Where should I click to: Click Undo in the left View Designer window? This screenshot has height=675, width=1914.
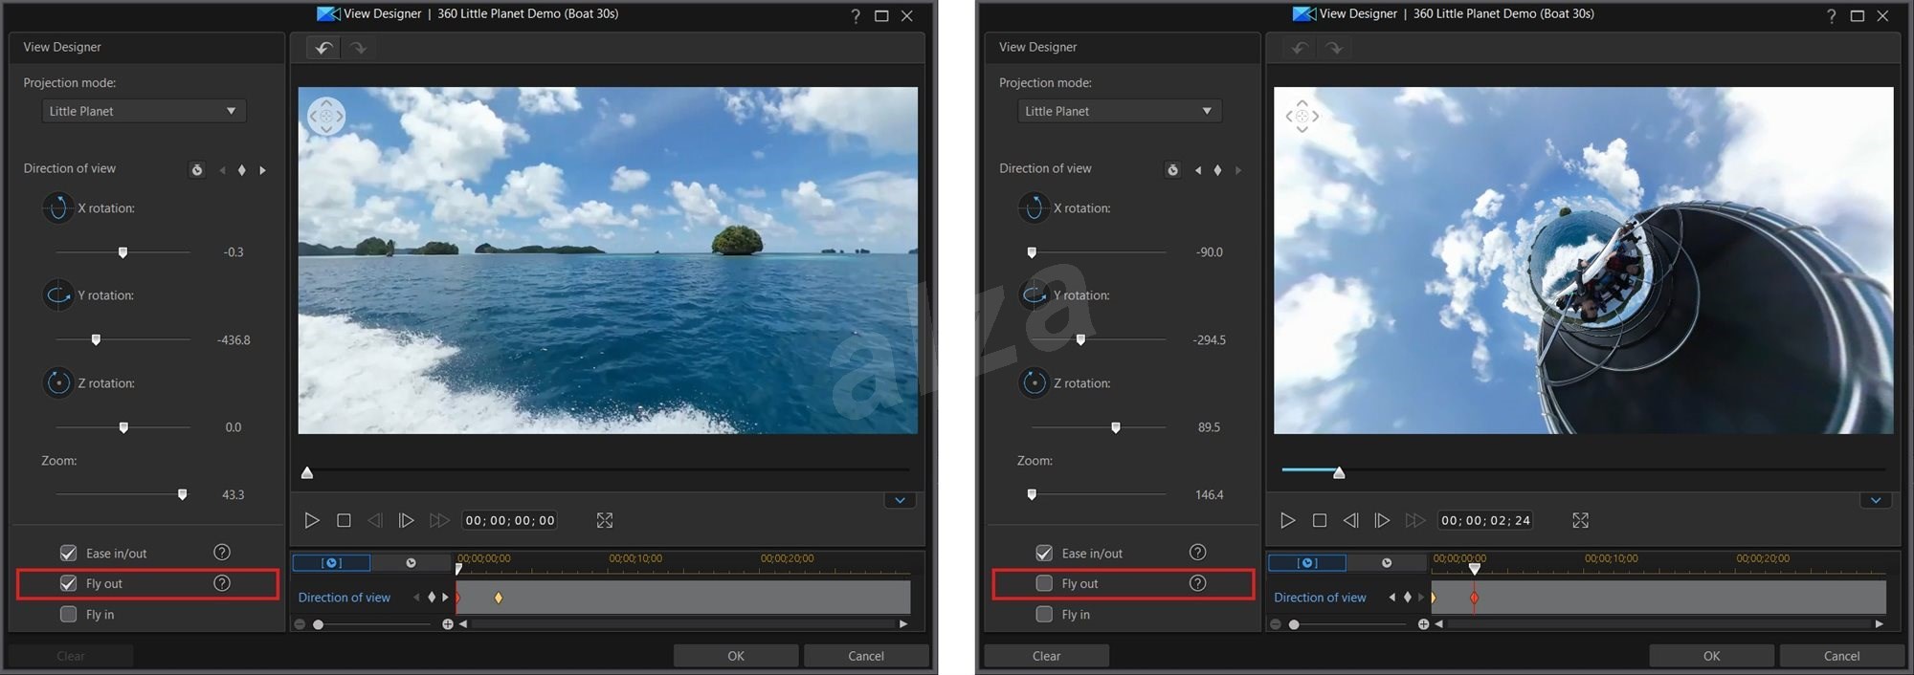[324, 48]
